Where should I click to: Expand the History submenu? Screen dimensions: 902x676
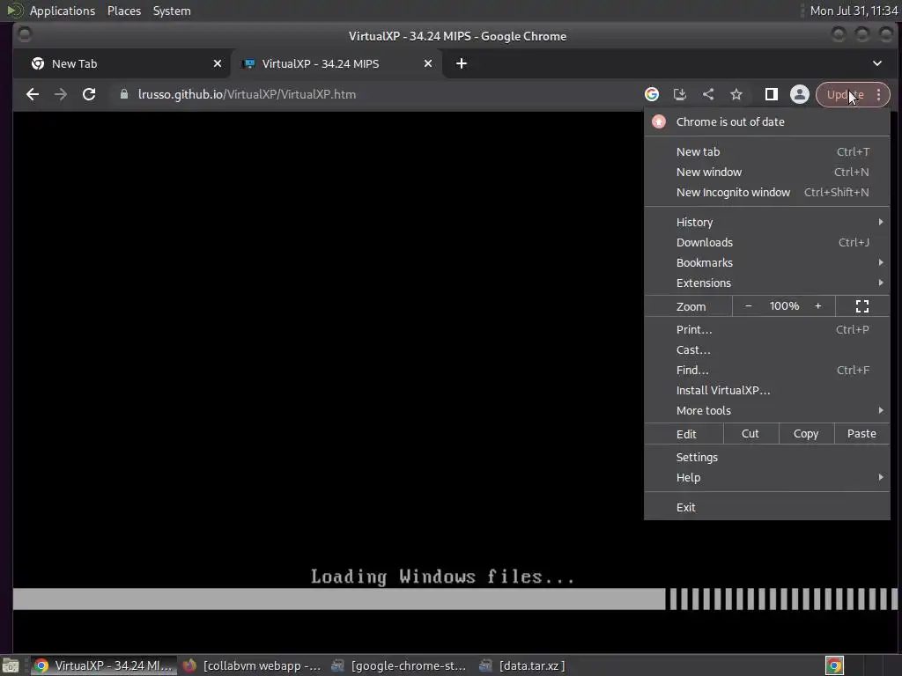coord(767,222)
